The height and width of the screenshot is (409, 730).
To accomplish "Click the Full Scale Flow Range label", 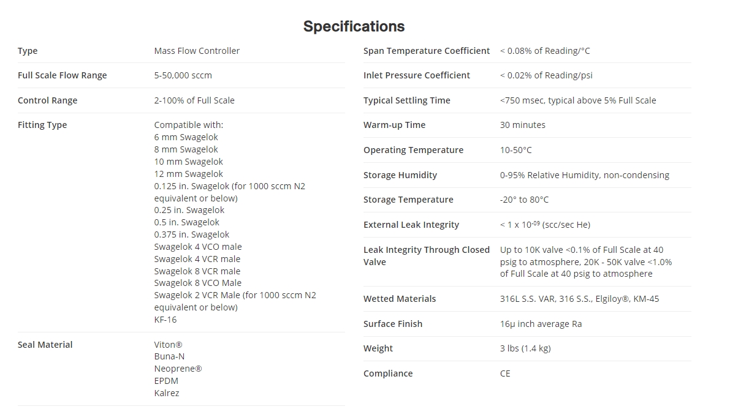I will click(62, 75).
